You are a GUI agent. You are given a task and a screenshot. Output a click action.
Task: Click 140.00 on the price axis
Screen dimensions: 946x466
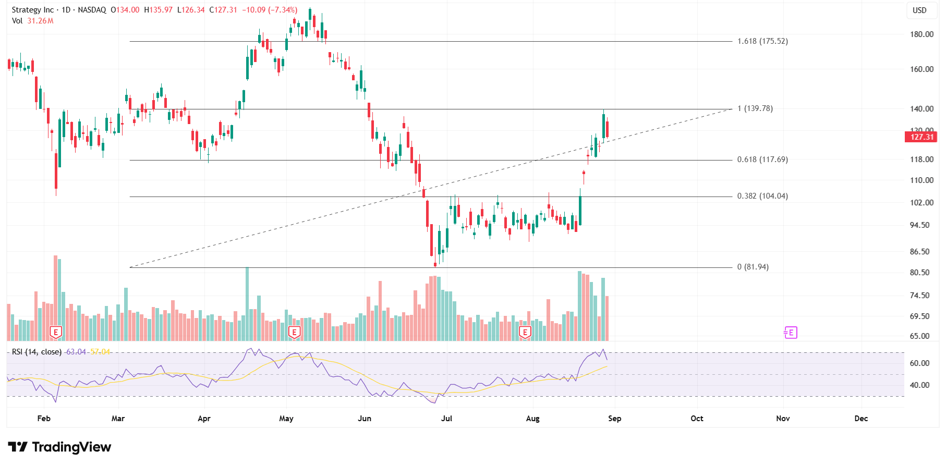(921, 109)
